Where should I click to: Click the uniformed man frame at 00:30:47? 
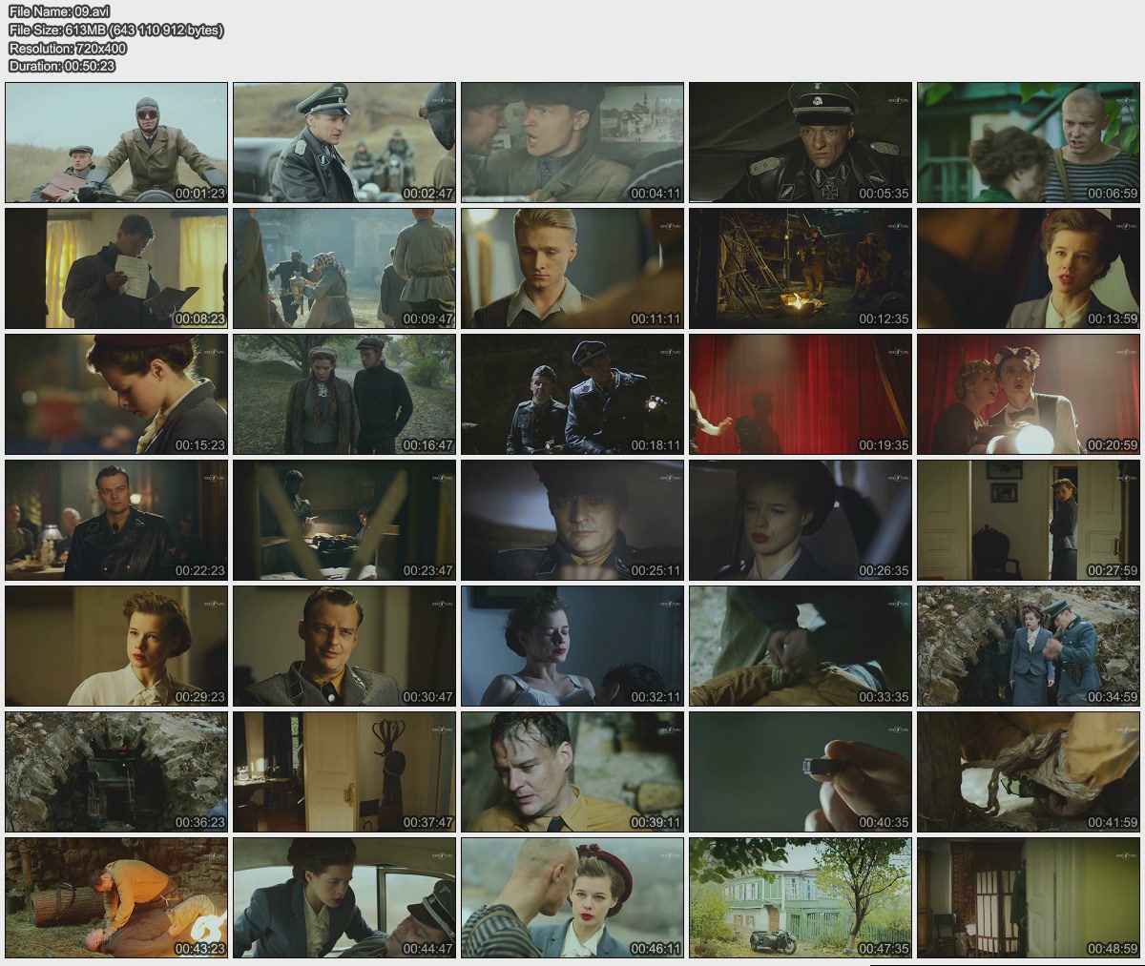point(344,646)
